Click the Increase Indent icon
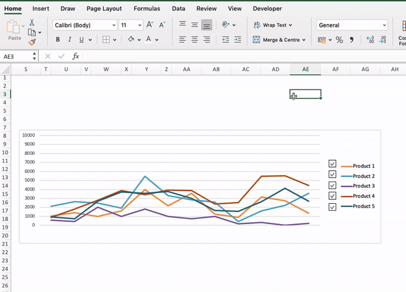406x292 pixels. pos(237,39)
